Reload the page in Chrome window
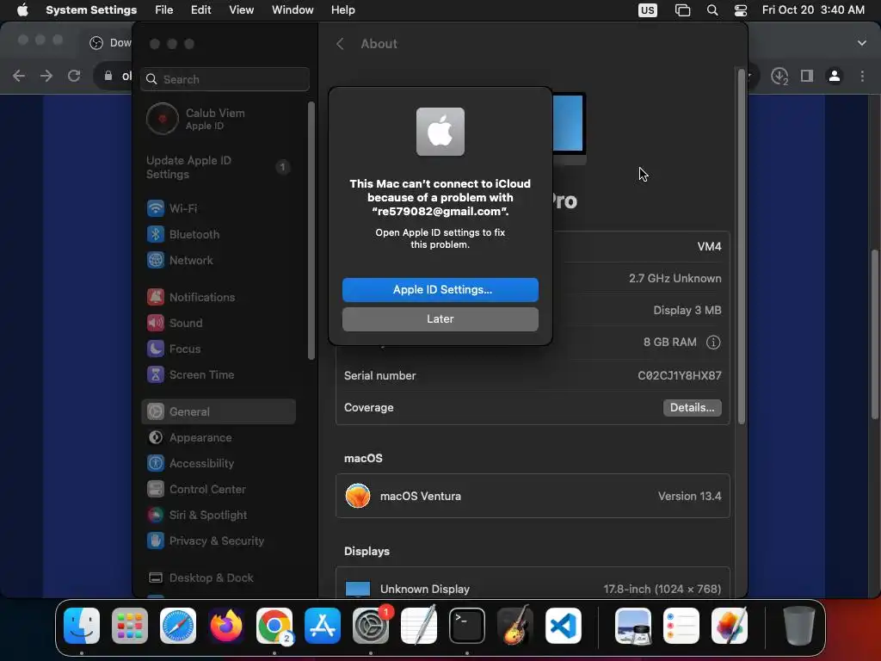This screenshot has height=661, width=881. click(x=74, y=76)
